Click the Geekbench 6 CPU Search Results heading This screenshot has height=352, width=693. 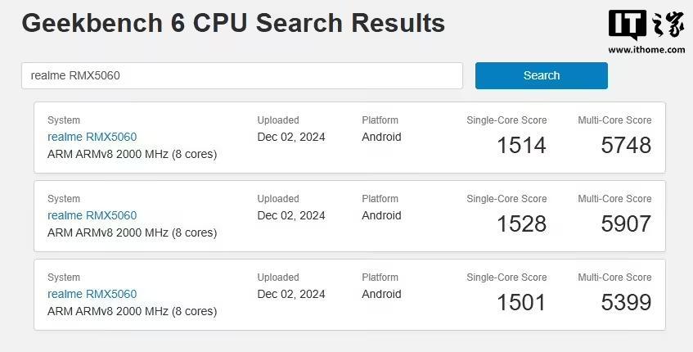coord(233,23)
